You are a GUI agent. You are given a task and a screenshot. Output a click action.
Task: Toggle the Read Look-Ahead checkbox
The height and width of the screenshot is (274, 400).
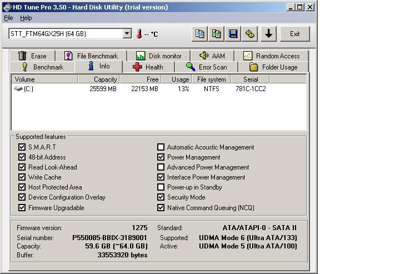pos(22,167)
